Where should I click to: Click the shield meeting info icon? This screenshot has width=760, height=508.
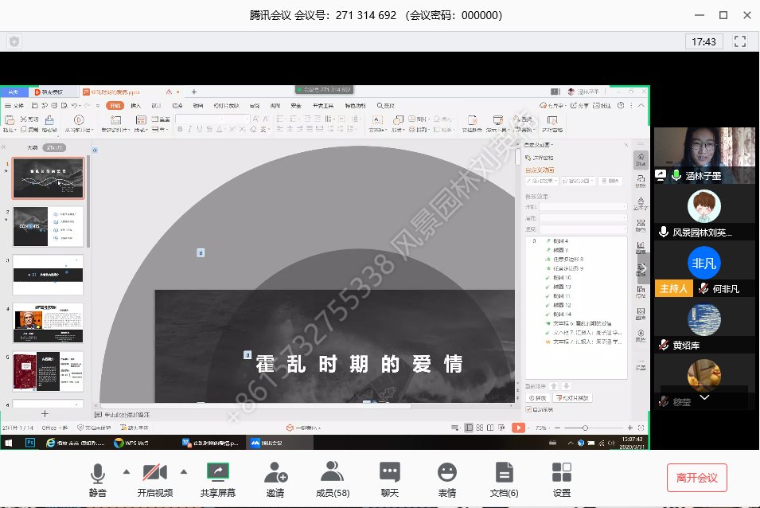click(14, 41)
